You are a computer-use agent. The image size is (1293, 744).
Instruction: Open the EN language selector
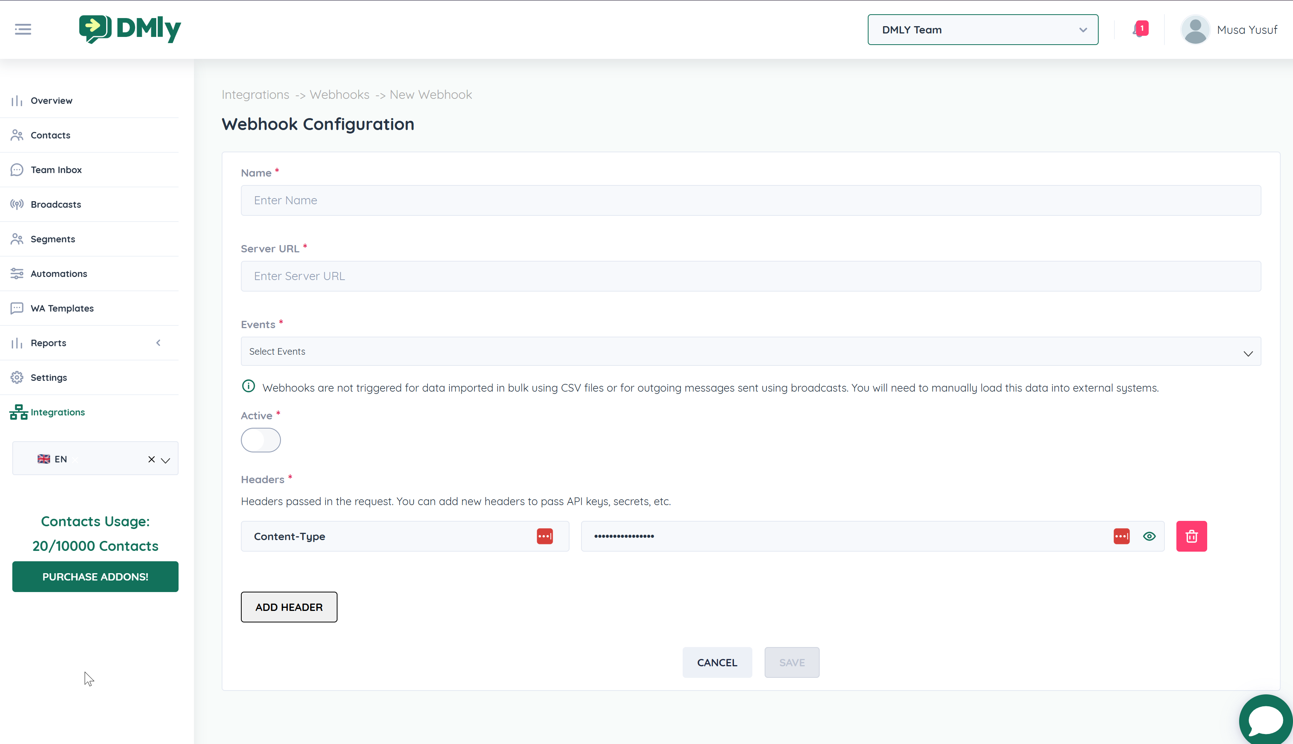pos(165,459)
